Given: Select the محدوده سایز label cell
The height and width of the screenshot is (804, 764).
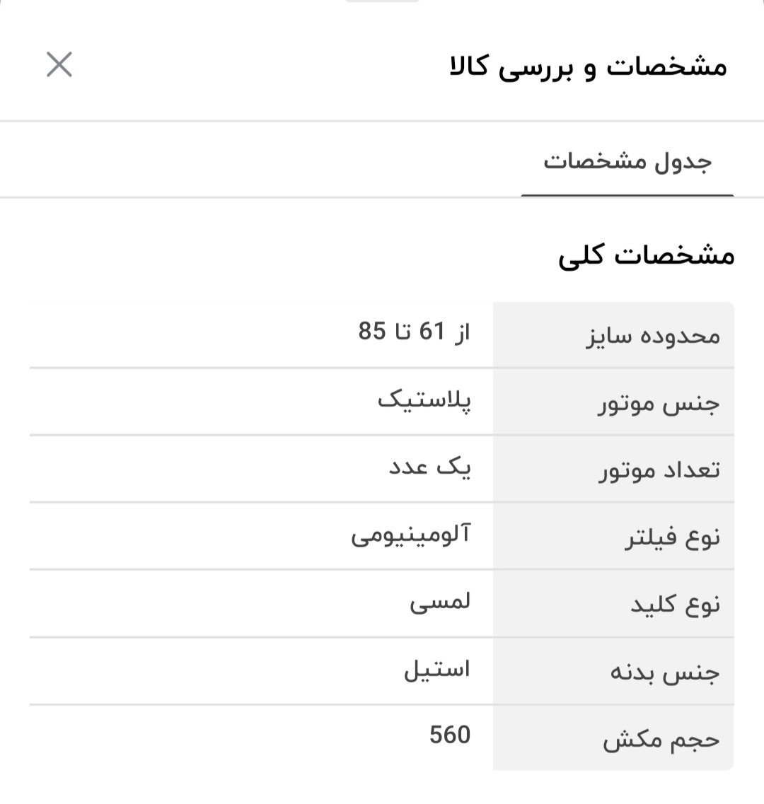Looking at the screenshot, I should [613, 335].
